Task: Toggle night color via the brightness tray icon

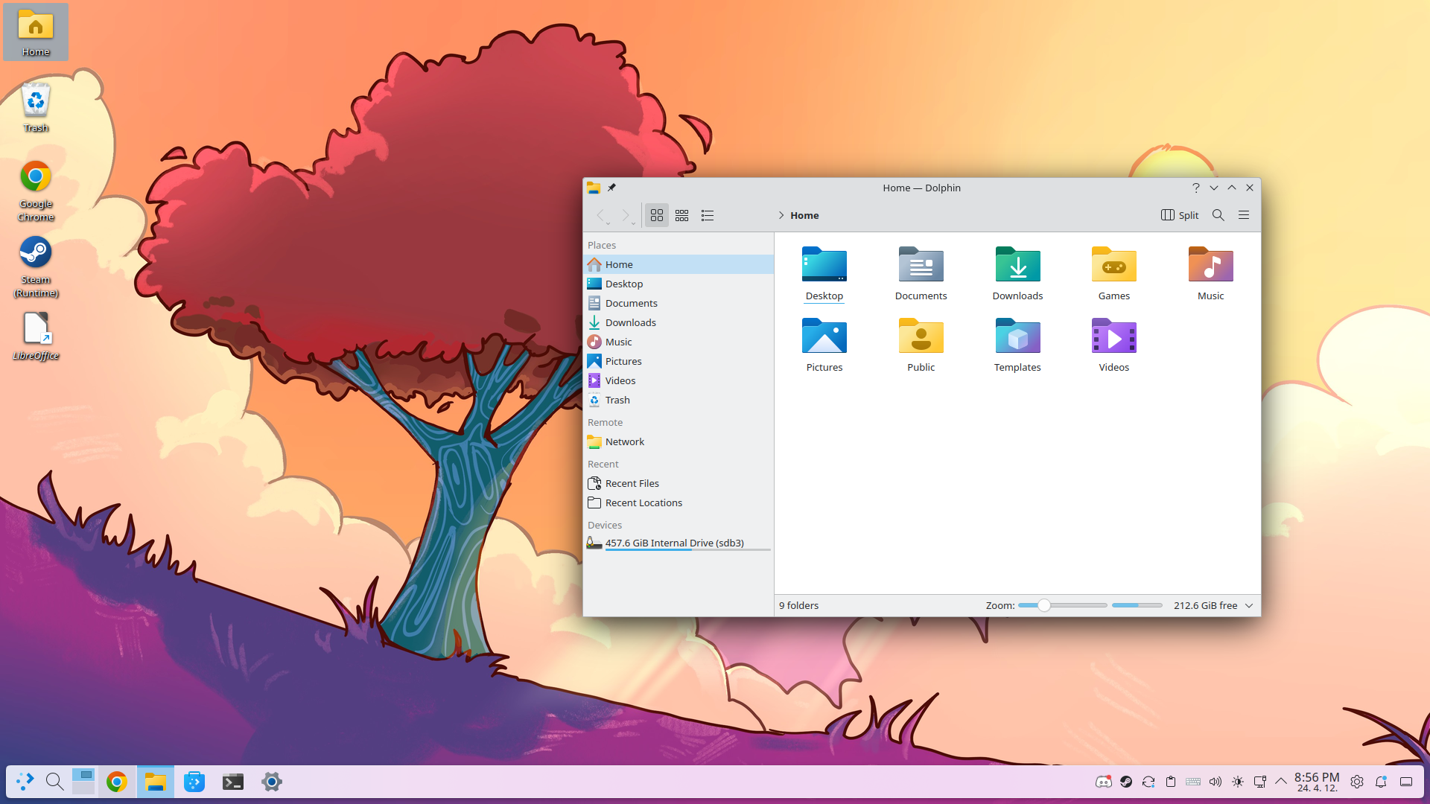Action: (x=1238, y=782)
